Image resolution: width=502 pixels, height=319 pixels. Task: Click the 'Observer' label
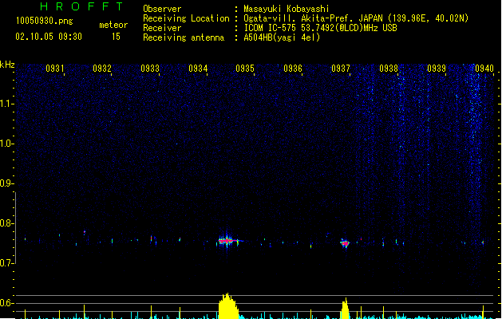(x=162, y=9)
